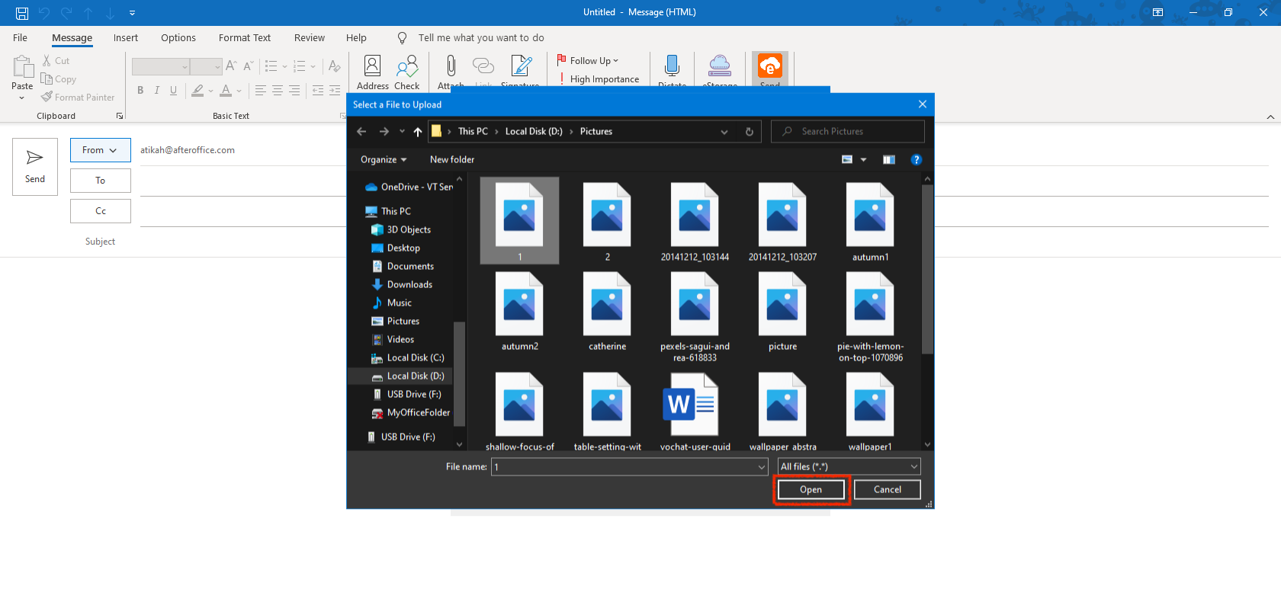Image resolution: width=1281 pixels, height=602 pixels.
Task: Toggle the preview pane button
Action: (x=889, y=159)
